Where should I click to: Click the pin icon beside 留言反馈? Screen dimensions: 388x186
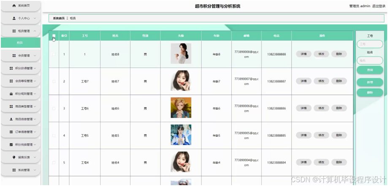click(x=14, y=157)
